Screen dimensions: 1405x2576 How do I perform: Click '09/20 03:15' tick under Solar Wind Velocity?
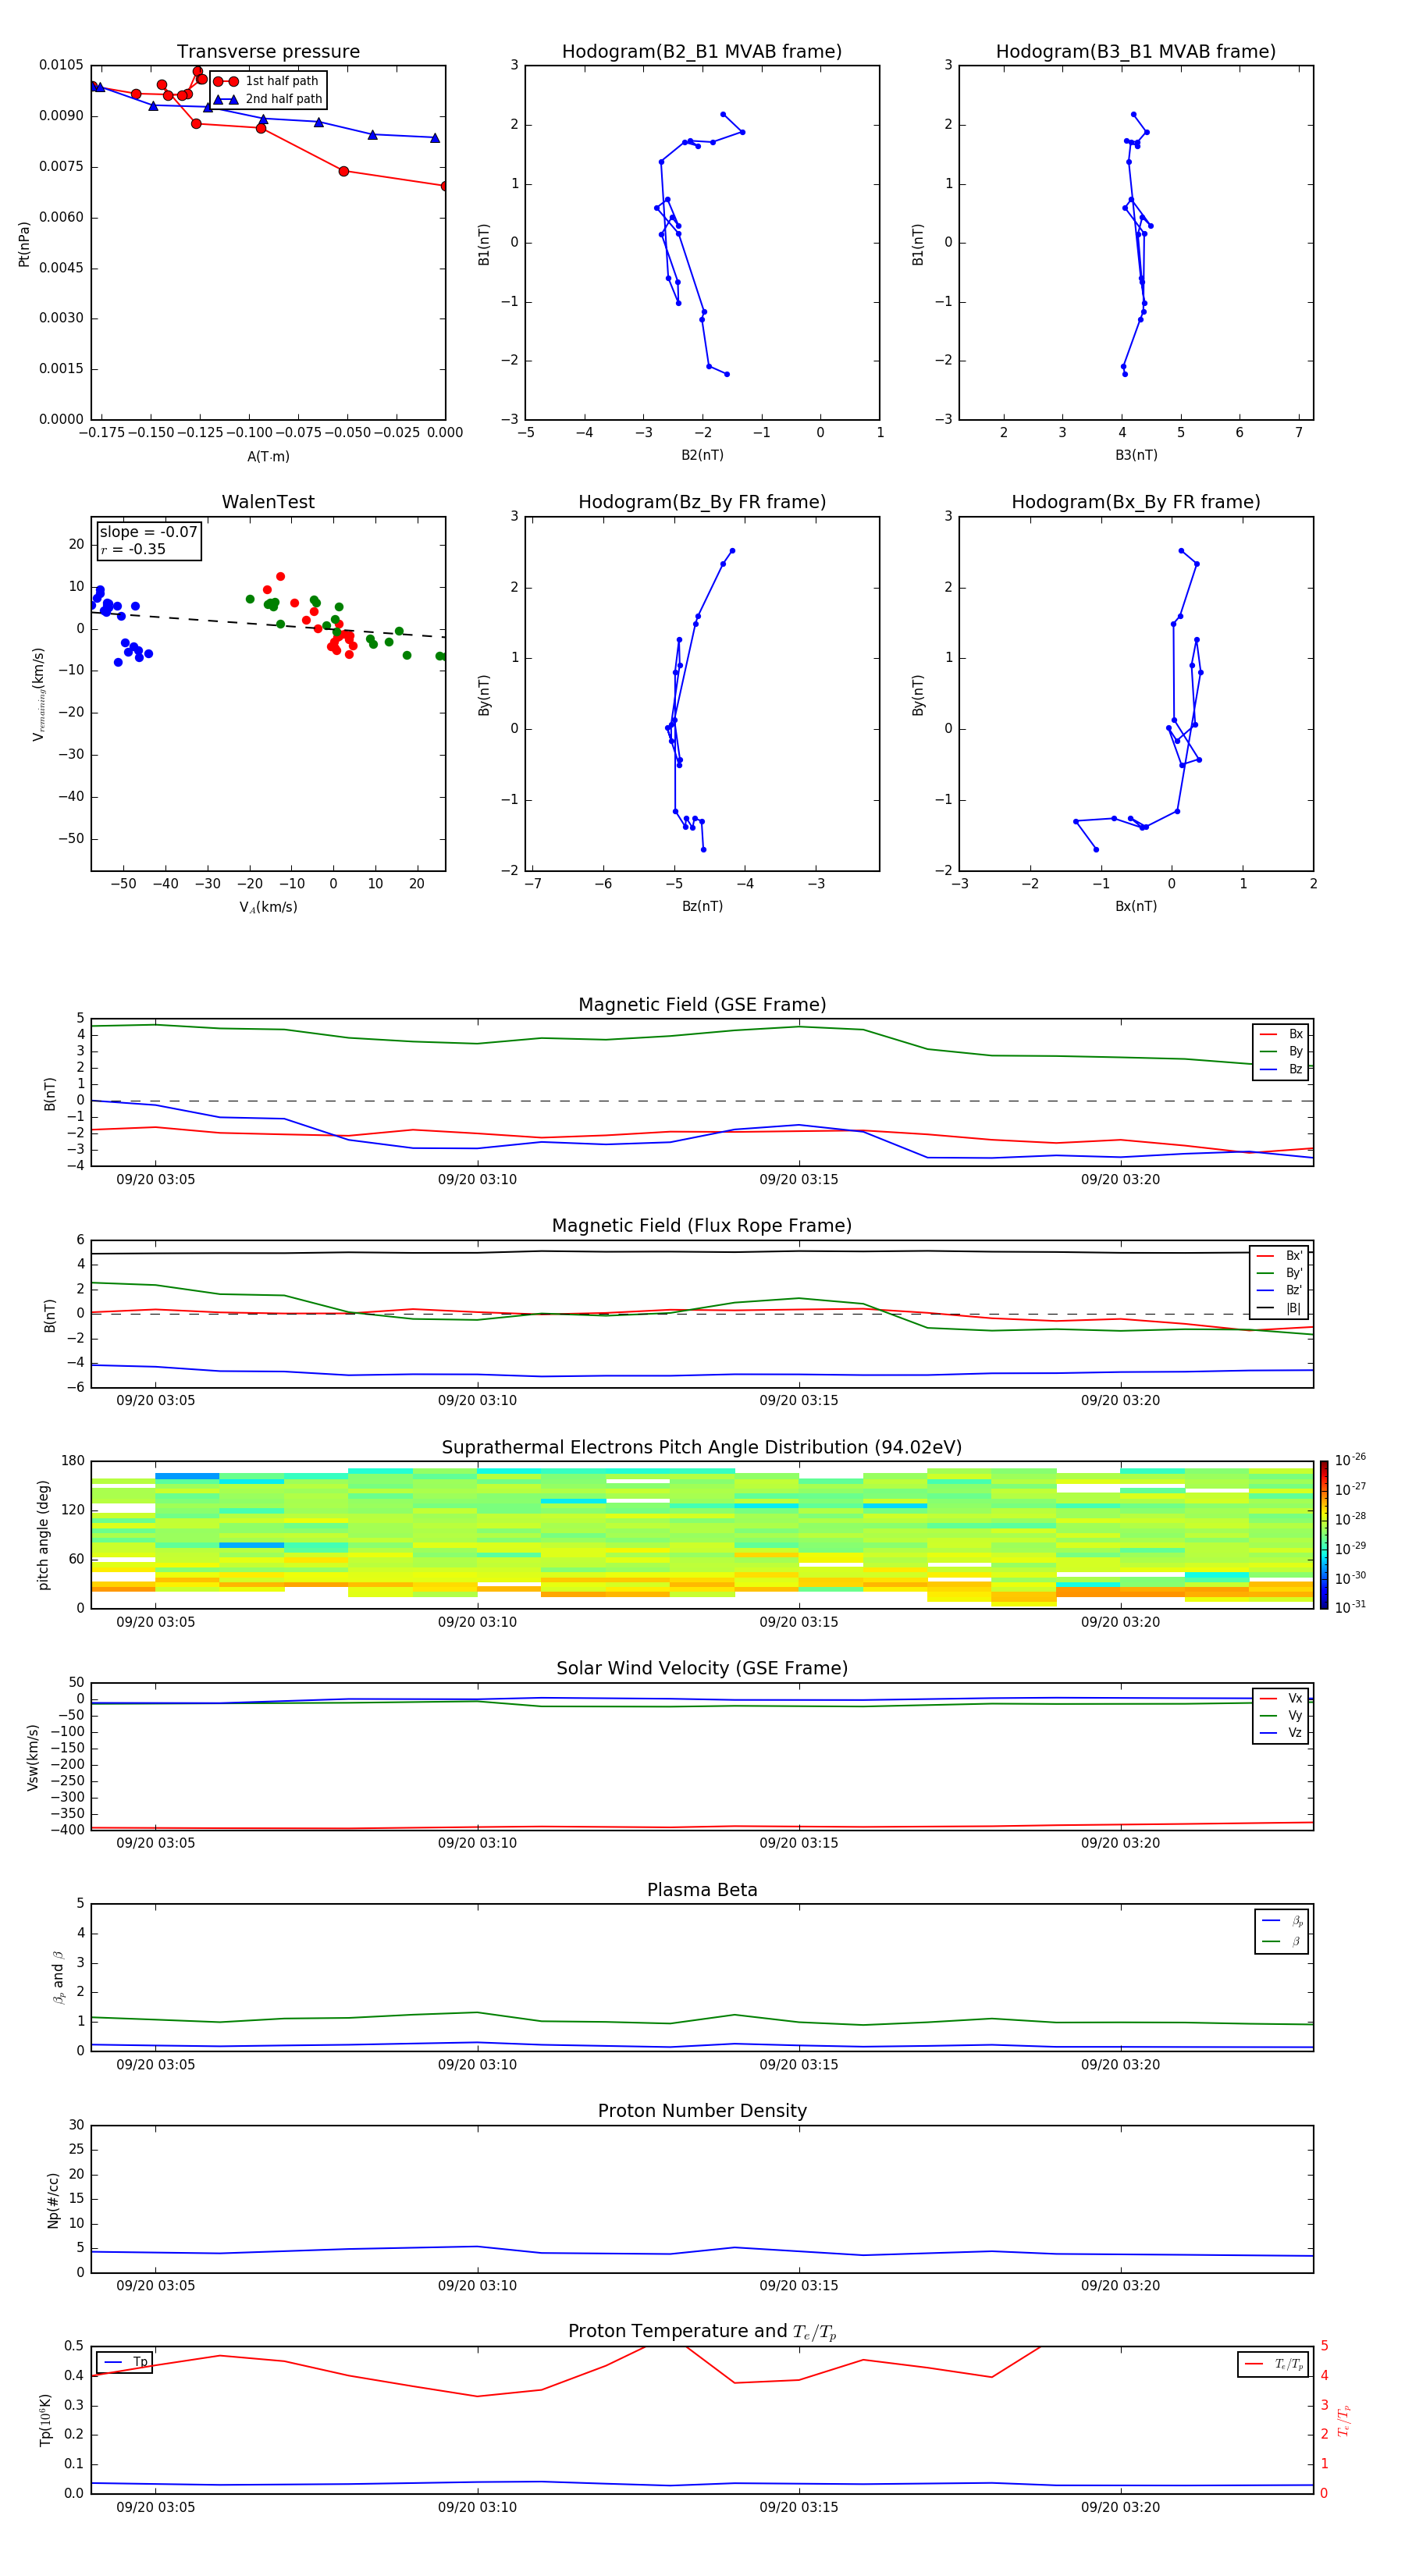tap(798, 1843)
